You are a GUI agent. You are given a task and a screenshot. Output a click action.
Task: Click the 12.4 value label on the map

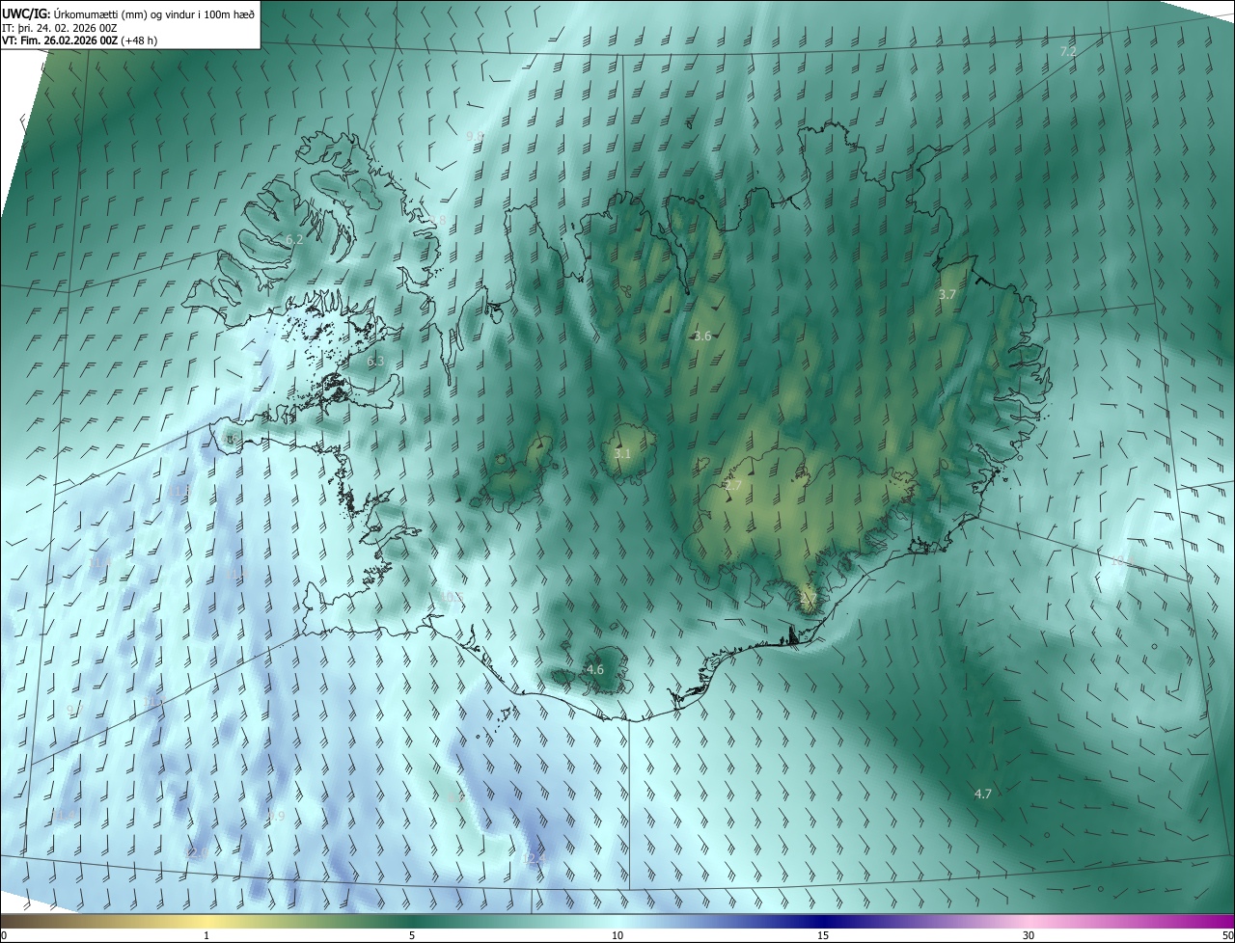coord(534,858)
